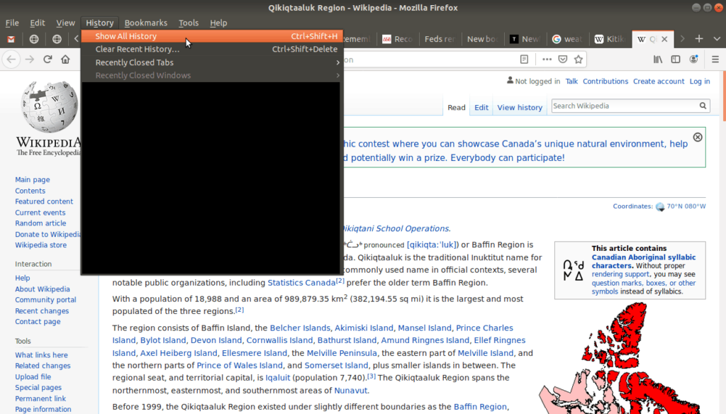
Task: Choose Clear Recent History…
Action: coord(211,49)
